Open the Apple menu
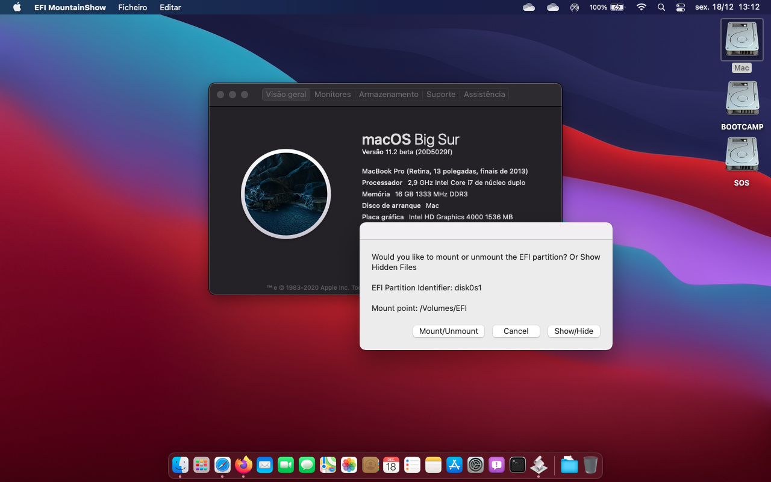Image resolution: width=771 pixels, height=482 pixels. pyautogui.click(x=17, y=7)
